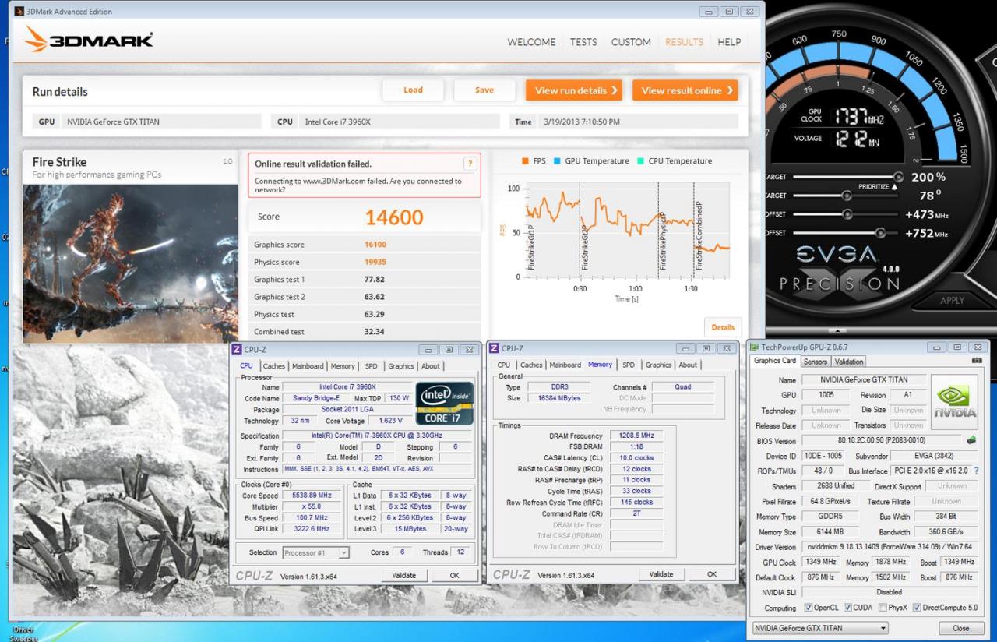Click the Load button in Run details

click(413, 90)
